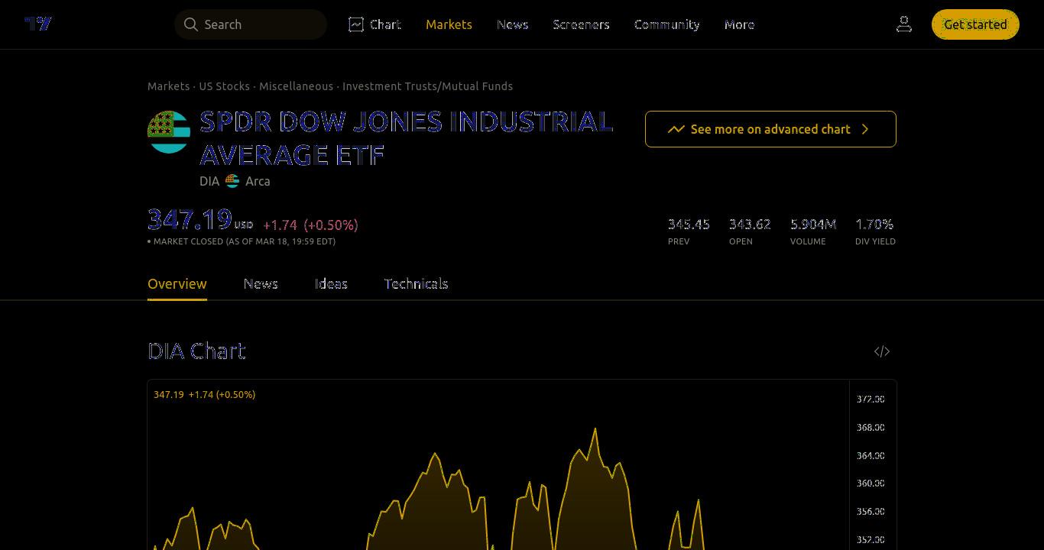
Task: Click the 347.19 price value
Action: tap(190, 219)
